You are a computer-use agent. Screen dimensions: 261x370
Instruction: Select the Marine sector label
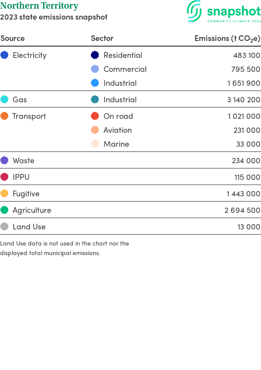tap(116, 144)
